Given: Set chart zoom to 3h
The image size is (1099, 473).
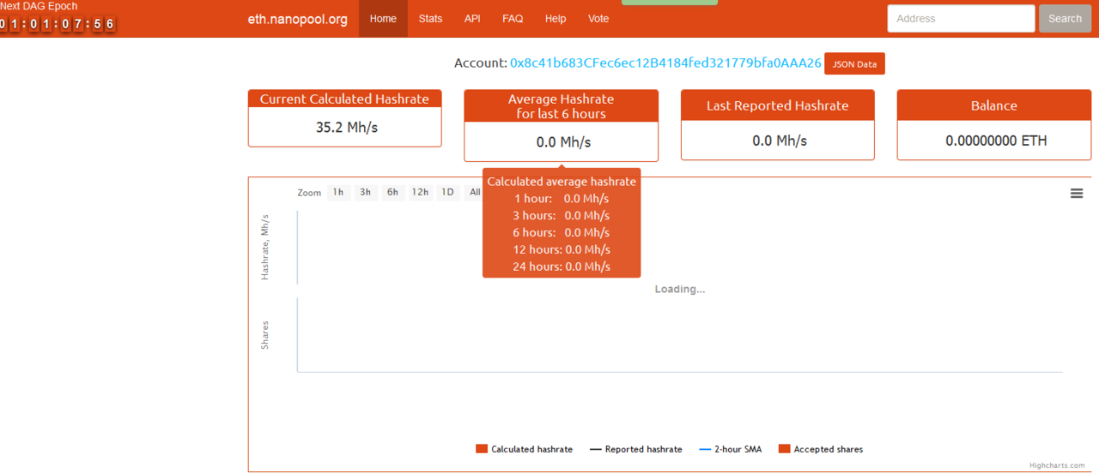Looking at the screenshot, I should [366, 193].
